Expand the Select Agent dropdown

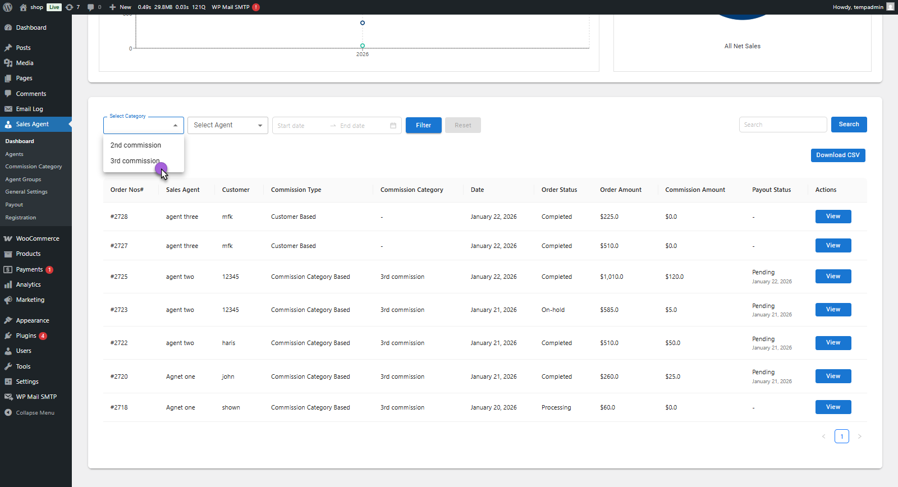click(x=227, y=125)
